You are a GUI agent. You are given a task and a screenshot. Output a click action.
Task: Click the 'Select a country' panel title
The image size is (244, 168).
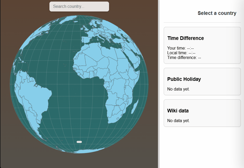pyautogui.click(x=217, y=13)
